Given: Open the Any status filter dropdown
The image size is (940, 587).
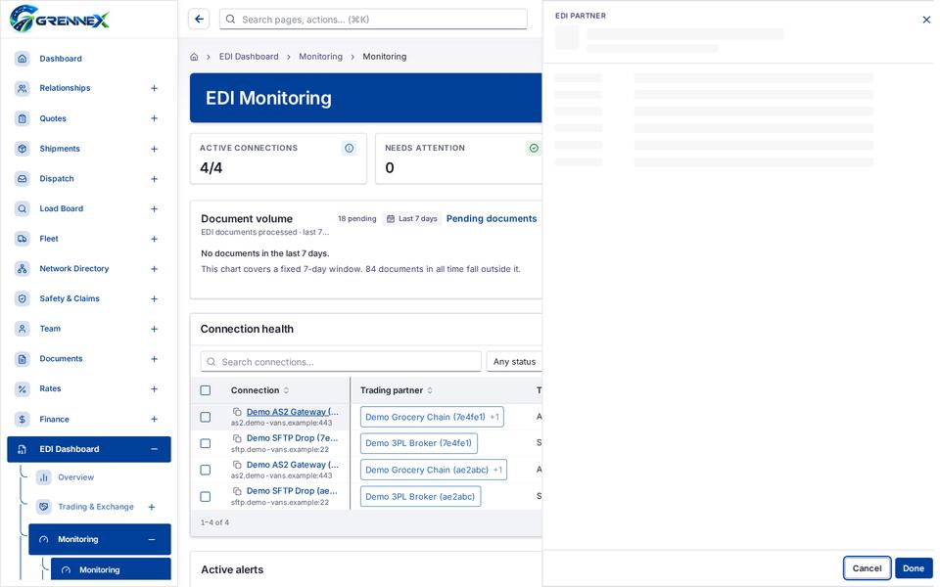Looking at the screenshot, I should (x=514, y=362).
